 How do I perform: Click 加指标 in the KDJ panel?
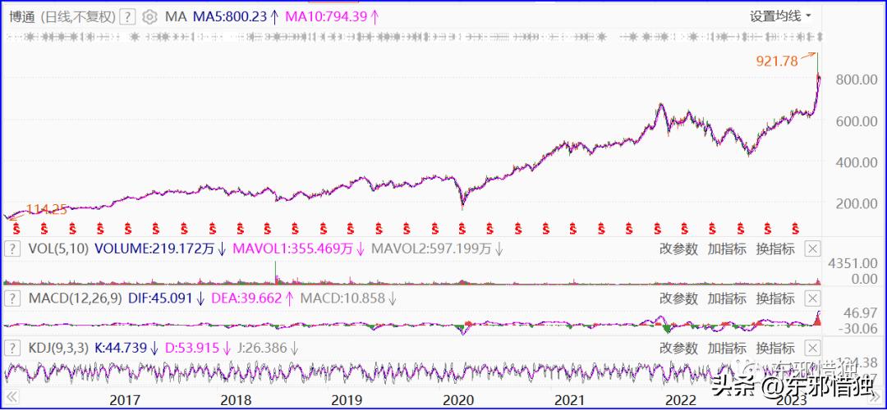(x=727, y=348)
